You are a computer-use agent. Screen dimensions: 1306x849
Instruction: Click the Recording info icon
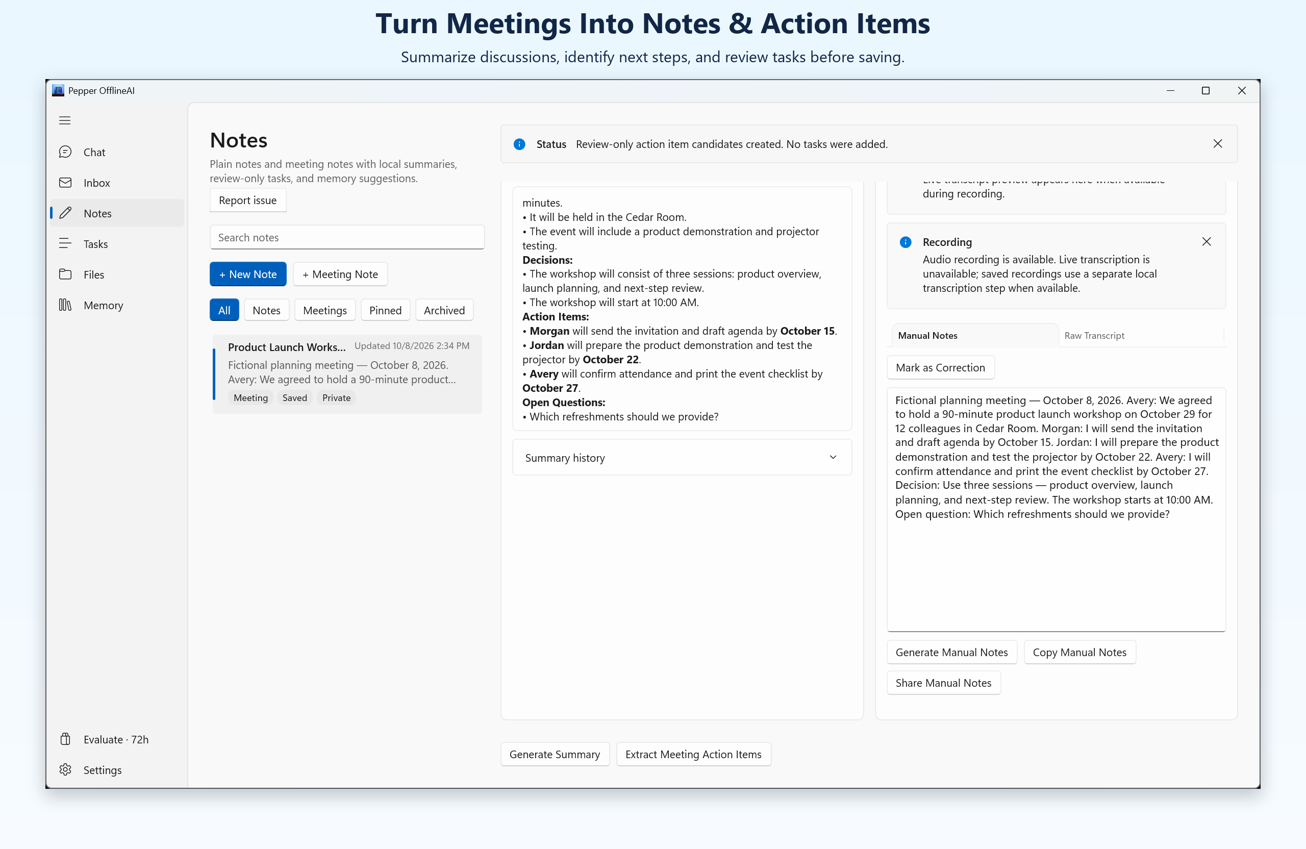point(906,242)
